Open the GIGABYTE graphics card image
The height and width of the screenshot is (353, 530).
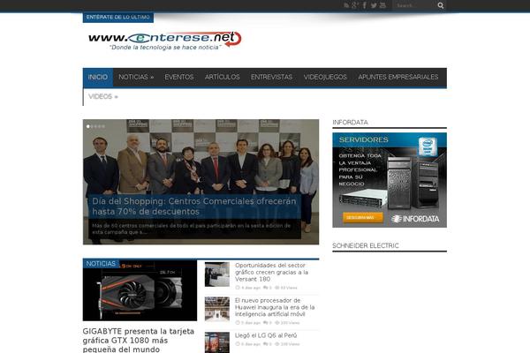140,290
